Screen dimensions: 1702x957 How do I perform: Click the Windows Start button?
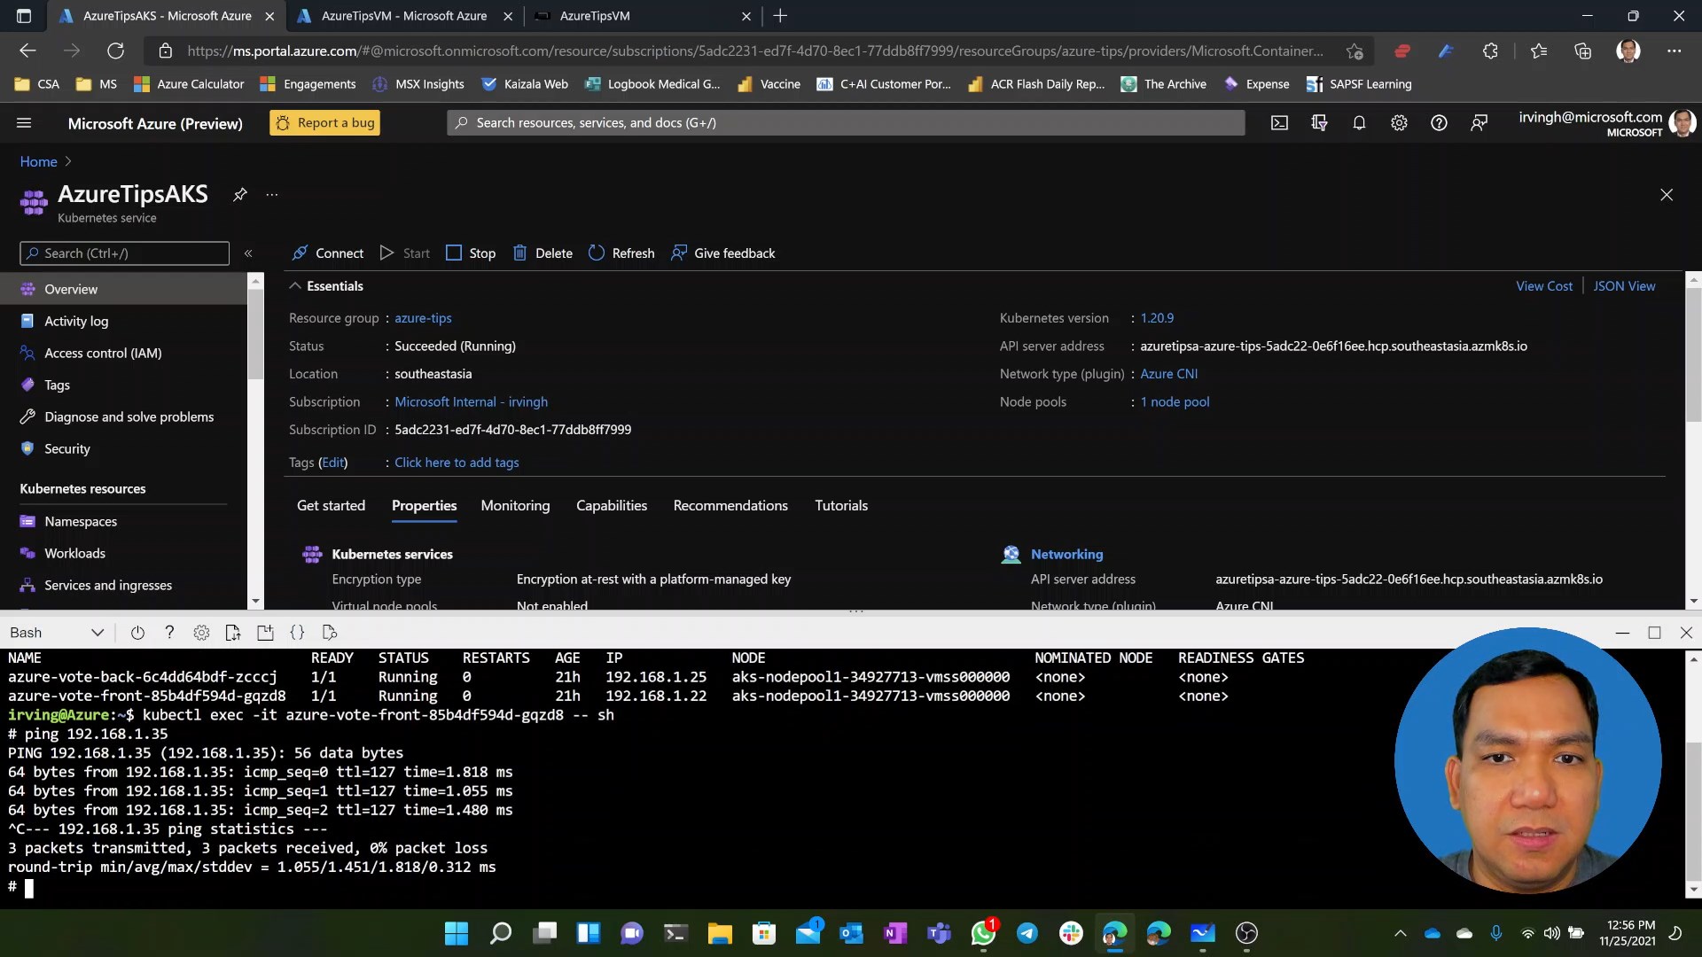[x=457, y=933]
